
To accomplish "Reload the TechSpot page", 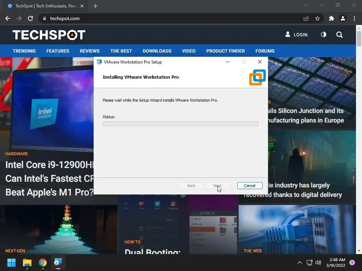I will [30, 18].
